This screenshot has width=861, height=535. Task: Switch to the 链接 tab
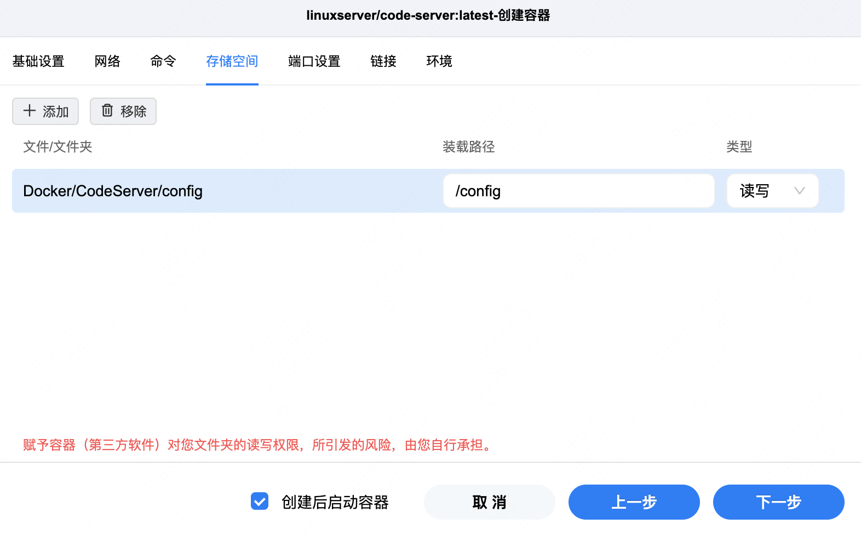tap(383, 61)
